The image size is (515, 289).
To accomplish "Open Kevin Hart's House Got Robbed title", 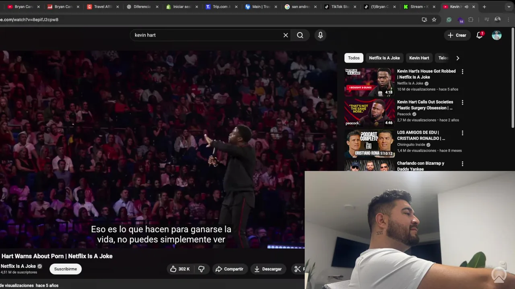I will click(x=426, y=74).
